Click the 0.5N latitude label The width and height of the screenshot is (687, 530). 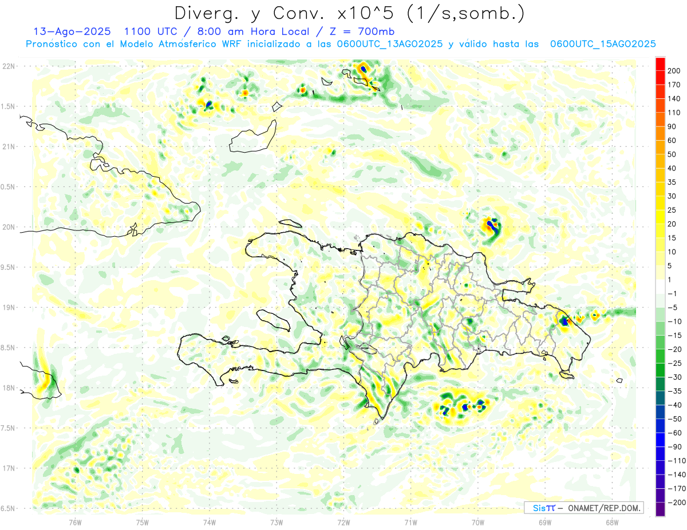click(9, 187)
